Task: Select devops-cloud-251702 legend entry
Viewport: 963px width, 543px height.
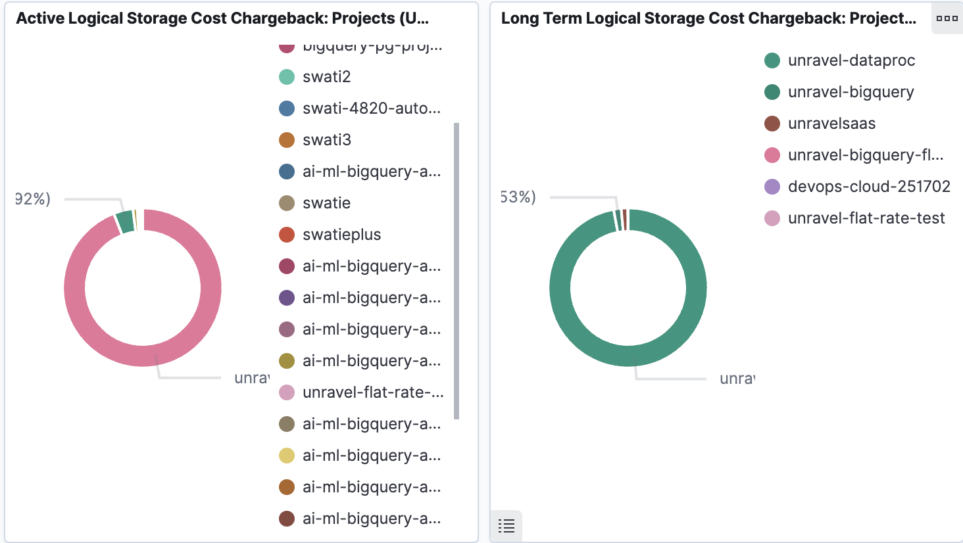Action: click(x=869, y=187)
